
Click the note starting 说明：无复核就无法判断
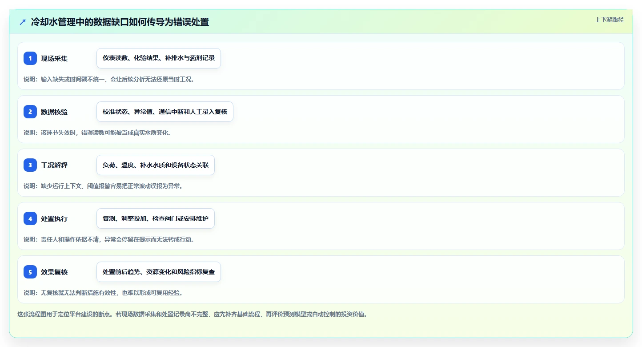103,293
